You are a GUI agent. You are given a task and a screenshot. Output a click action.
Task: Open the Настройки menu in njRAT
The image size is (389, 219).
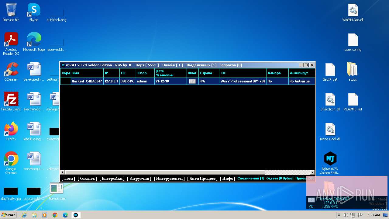(x=112, y=179)
